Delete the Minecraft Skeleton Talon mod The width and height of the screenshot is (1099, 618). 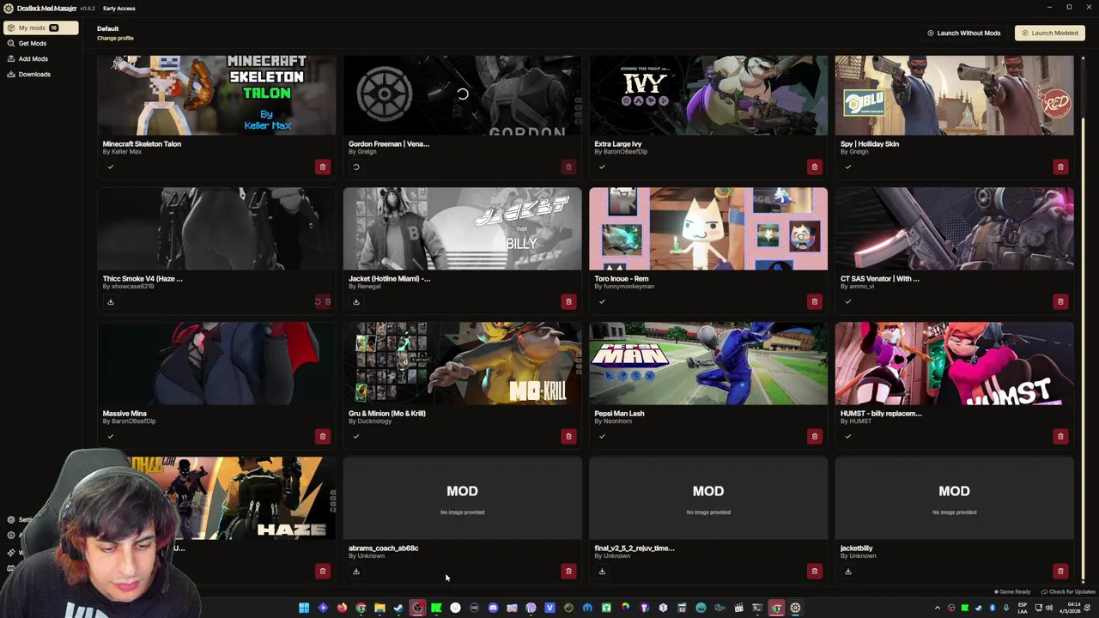pyautogui.click(x=323, y=167)
